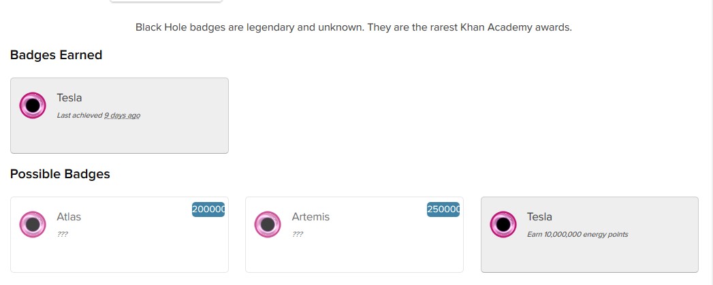Click the 200000 points tag on Atlas
713x285 pixels.
coord(208,209)
